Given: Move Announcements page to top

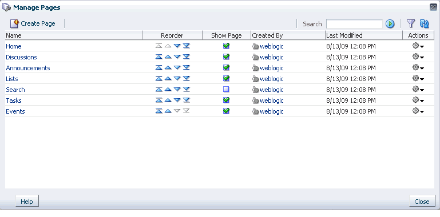Looking at the screenshot, I should point(159,68).
